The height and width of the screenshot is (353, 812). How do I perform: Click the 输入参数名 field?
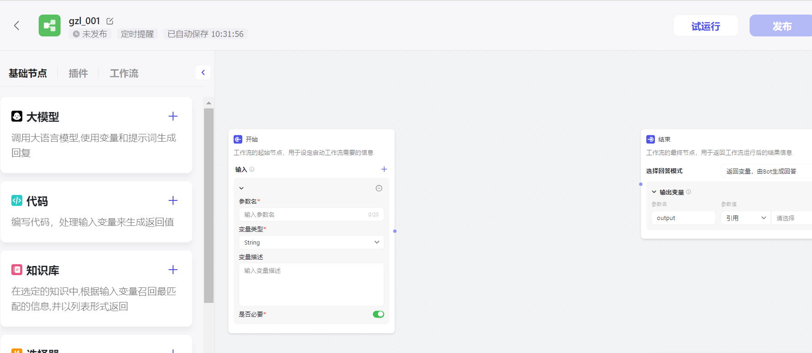coord(312,215)
